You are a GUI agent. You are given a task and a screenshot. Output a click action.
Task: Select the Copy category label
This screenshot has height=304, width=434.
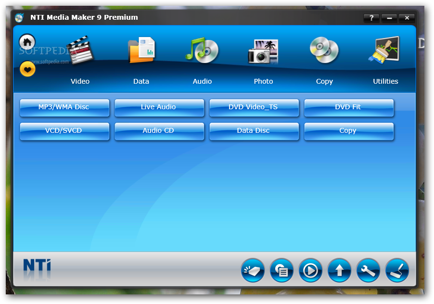tap(324, 82)
